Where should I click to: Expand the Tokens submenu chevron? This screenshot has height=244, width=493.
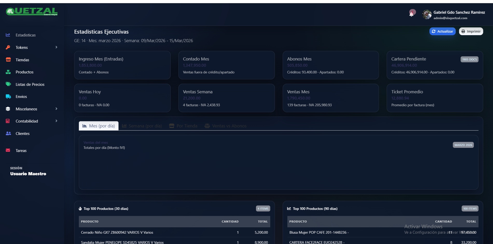pos(56,47)
